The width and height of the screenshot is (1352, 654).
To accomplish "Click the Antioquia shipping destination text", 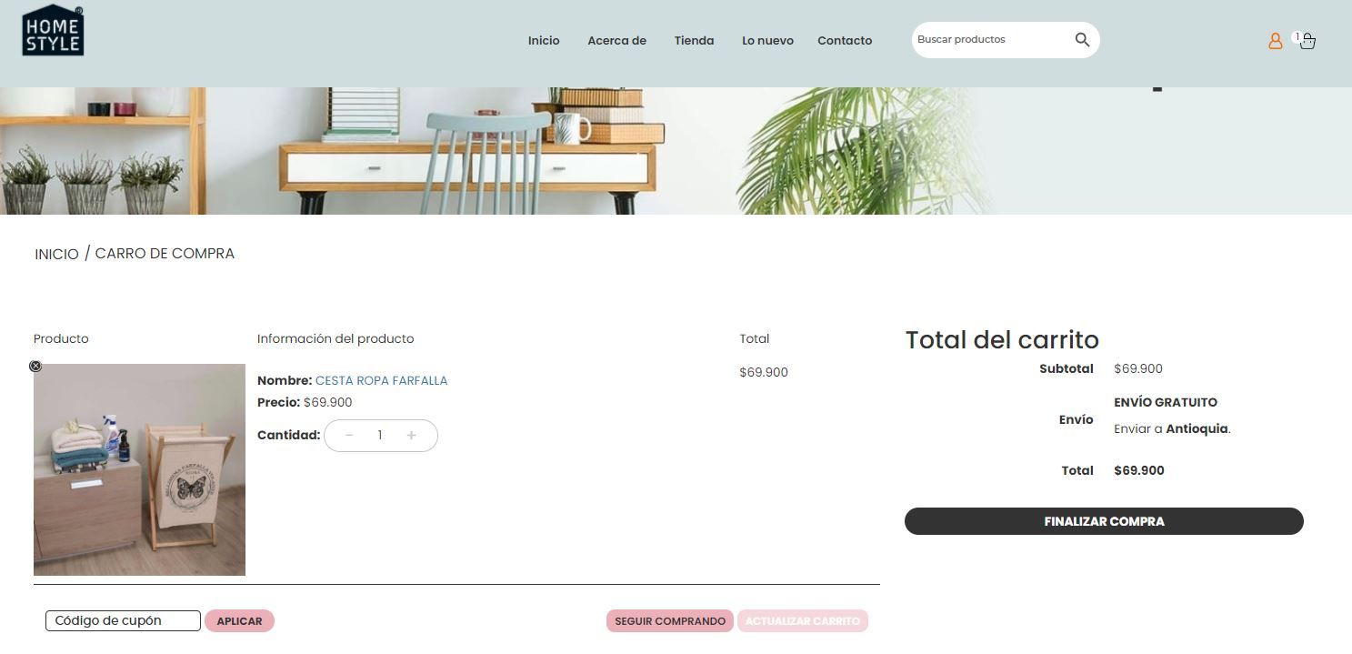I will click(1197, 428).
